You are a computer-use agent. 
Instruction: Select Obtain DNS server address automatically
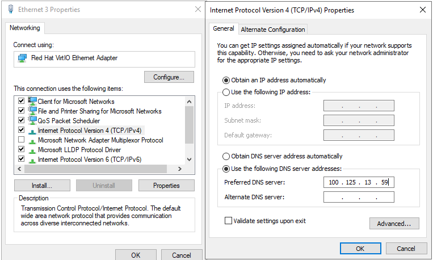(x=226, y=156)
